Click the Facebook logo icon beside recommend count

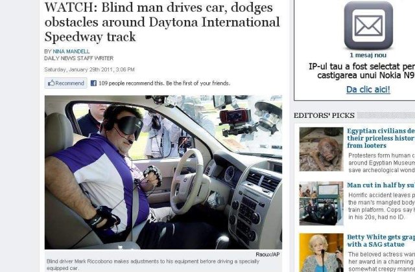click(x=93, y=84)
